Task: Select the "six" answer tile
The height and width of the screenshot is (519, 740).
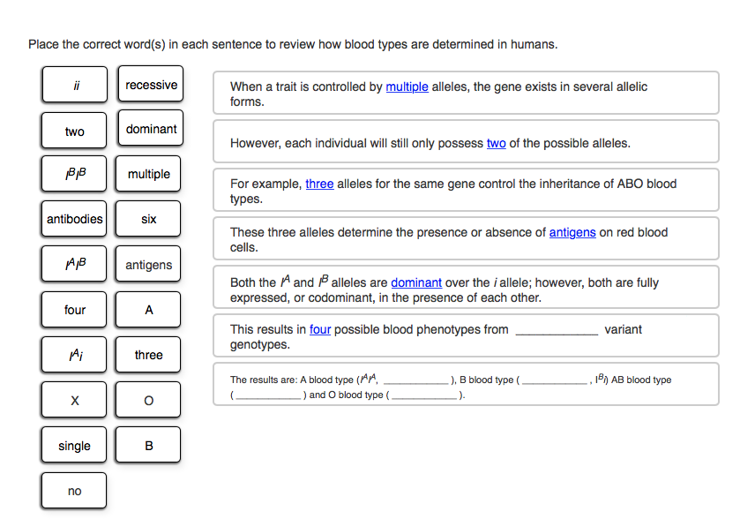Action: [x=147, y=218]
